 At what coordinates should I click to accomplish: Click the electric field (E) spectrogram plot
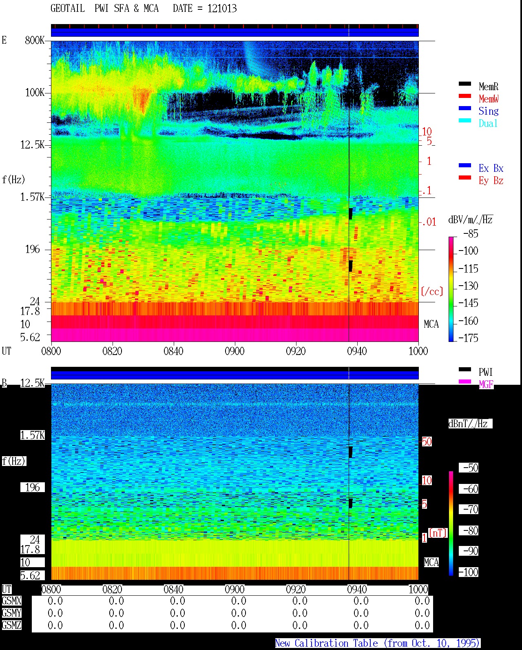pyautogui.click(x=234, y=191)
